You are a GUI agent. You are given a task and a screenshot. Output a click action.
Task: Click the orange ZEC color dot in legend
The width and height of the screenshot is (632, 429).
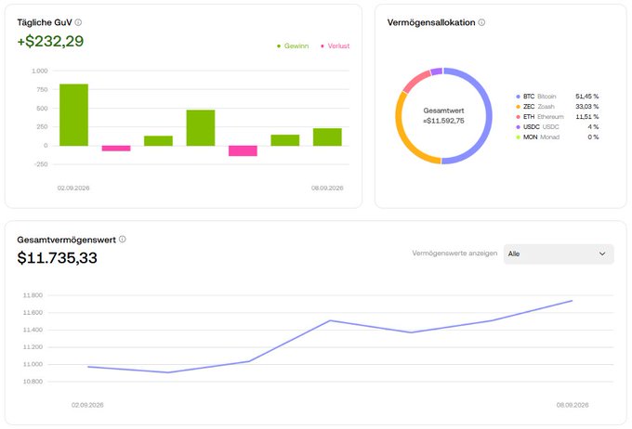[519, 107]
